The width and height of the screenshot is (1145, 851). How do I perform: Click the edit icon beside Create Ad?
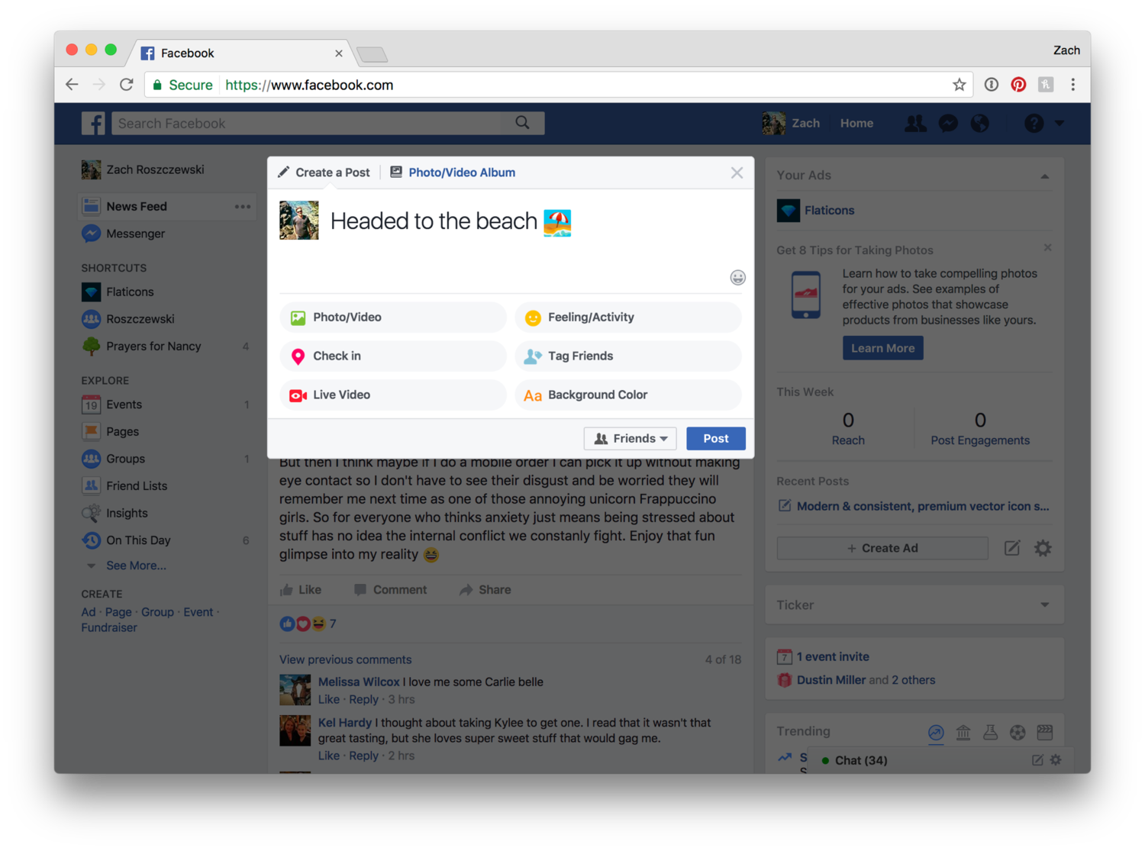[x=1012, y=548]
